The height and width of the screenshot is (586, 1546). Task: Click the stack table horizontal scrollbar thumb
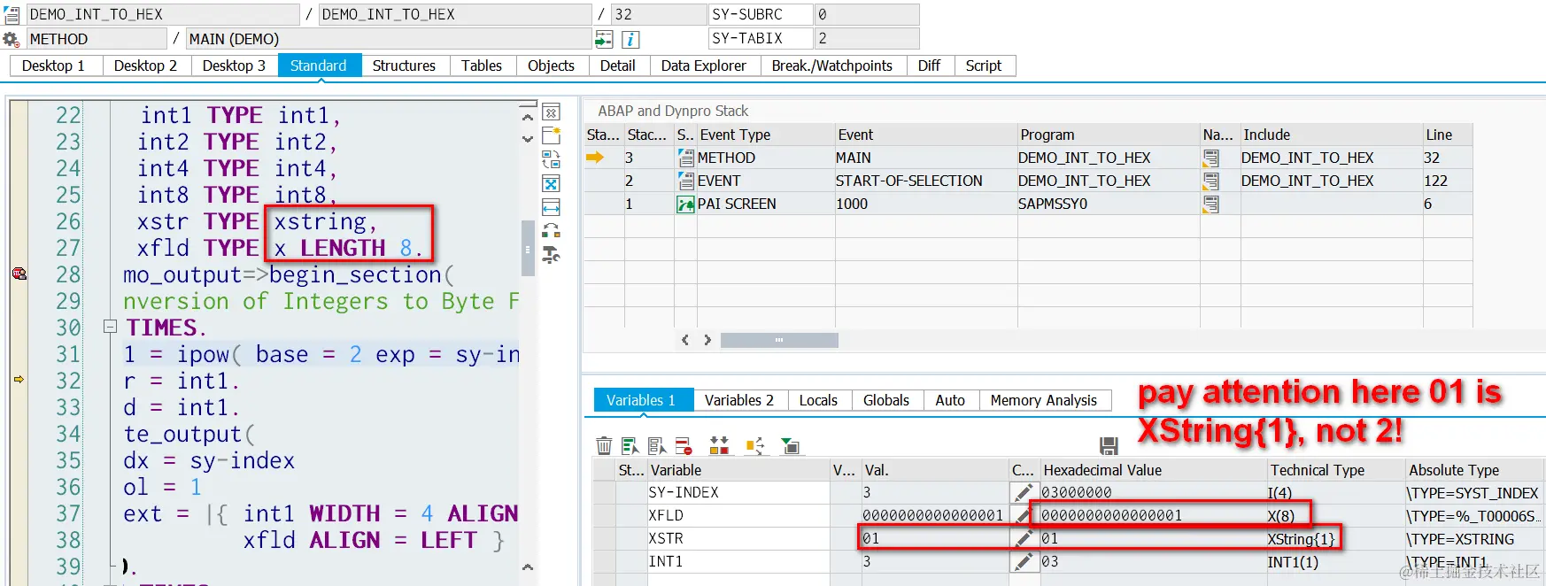(x=779, y=340)
